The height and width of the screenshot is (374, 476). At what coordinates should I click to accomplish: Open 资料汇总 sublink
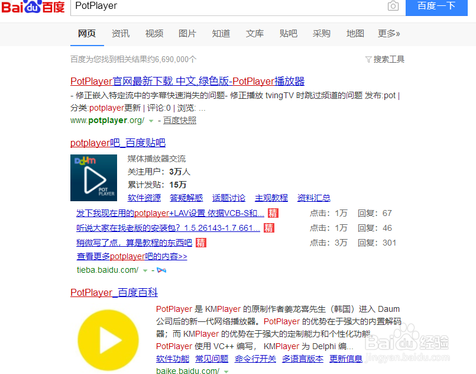(314, 198)
